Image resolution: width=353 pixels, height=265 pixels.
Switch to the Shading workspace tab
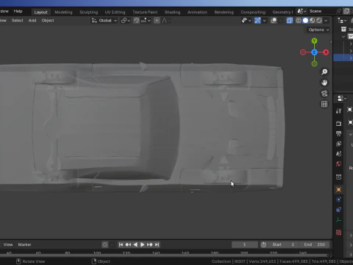[172, 12]
